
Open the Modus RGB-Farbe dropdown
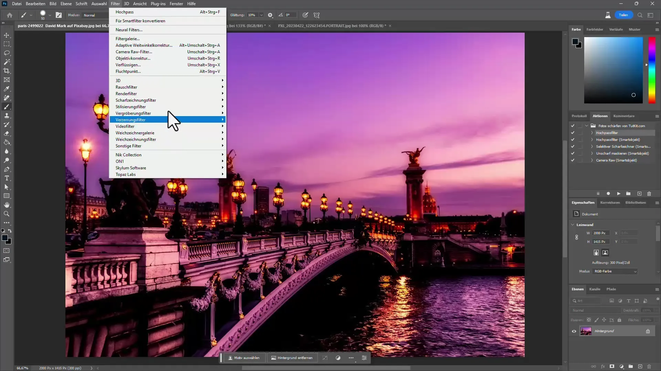coord(615,271)
